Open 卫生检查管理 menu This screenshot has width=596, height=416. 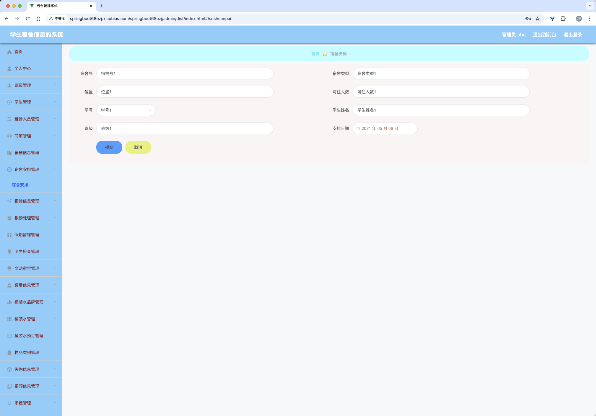coord(31,252)
